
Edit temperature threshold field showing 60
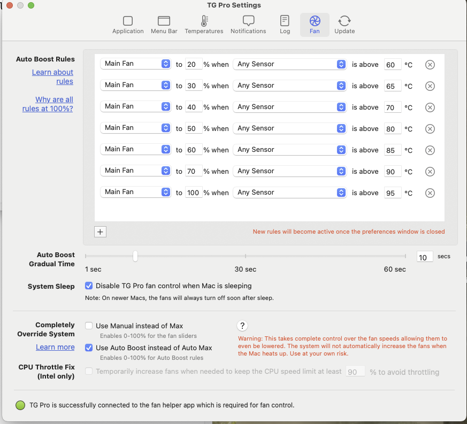[393, 65]
